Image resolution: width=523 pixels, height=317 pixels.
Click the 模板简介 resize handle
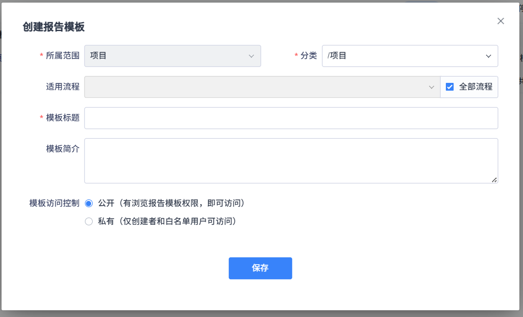[495, 180]
